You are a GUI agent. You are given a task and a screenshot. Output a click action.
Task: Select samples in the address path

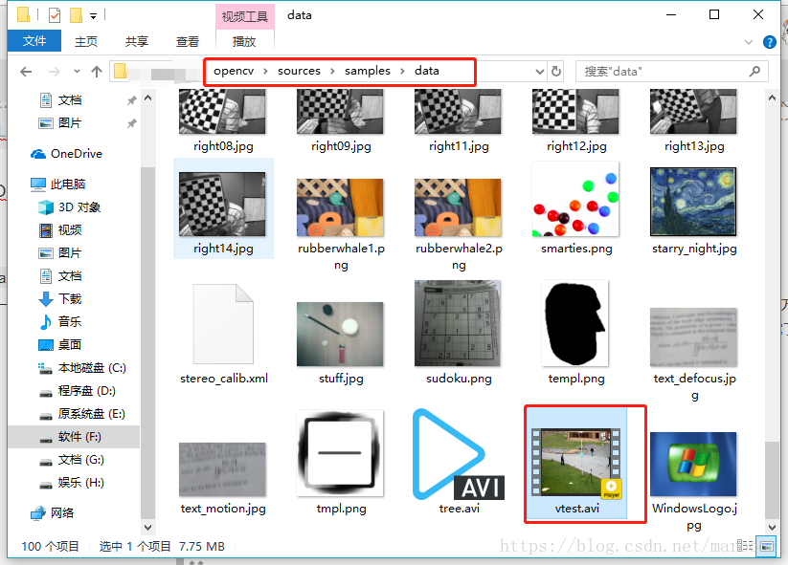pyautogui.click(x=368, y=71)
